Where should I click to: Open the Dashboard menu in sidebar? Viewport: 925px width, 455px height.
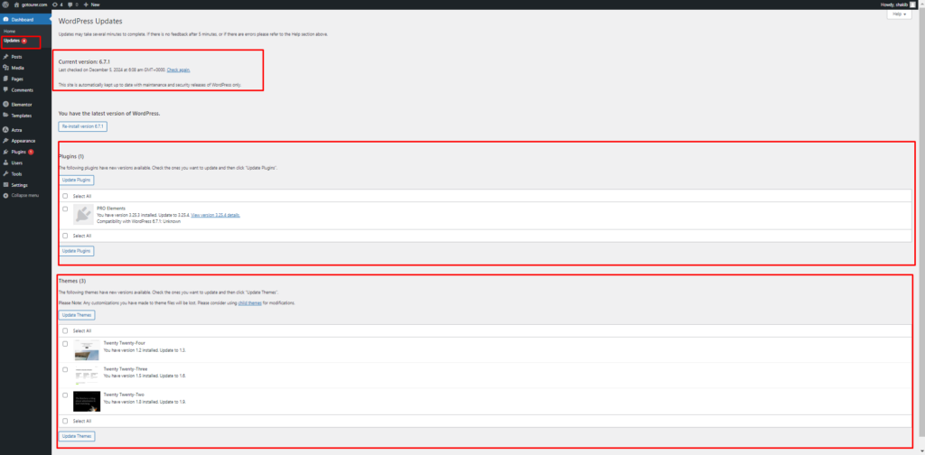pos(26,20)
